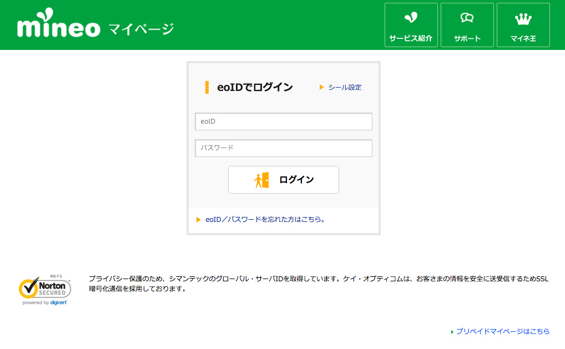The width and height of the screenshot is (565, 349).
Task: Open the シール設定 link
Action: pos(345,88)
